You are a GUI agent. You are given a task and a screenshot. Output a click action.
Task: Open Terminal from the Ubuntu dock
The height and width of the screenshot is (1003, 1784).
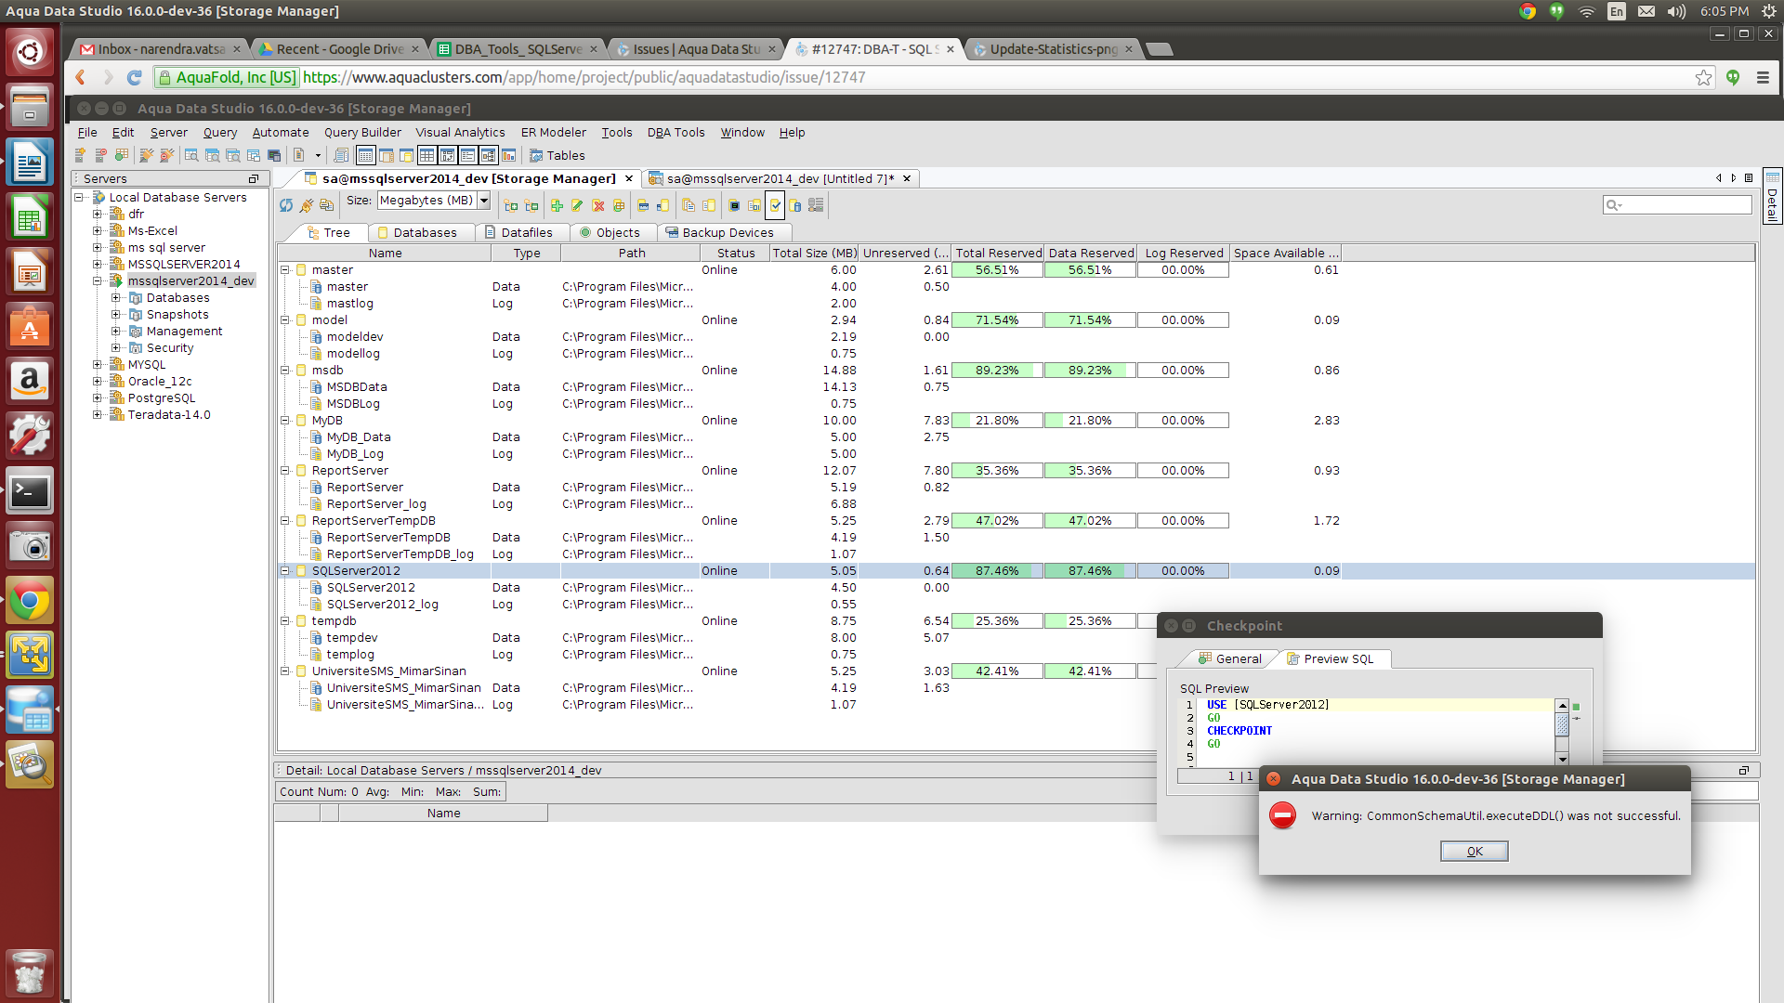[x=30, y=492]
